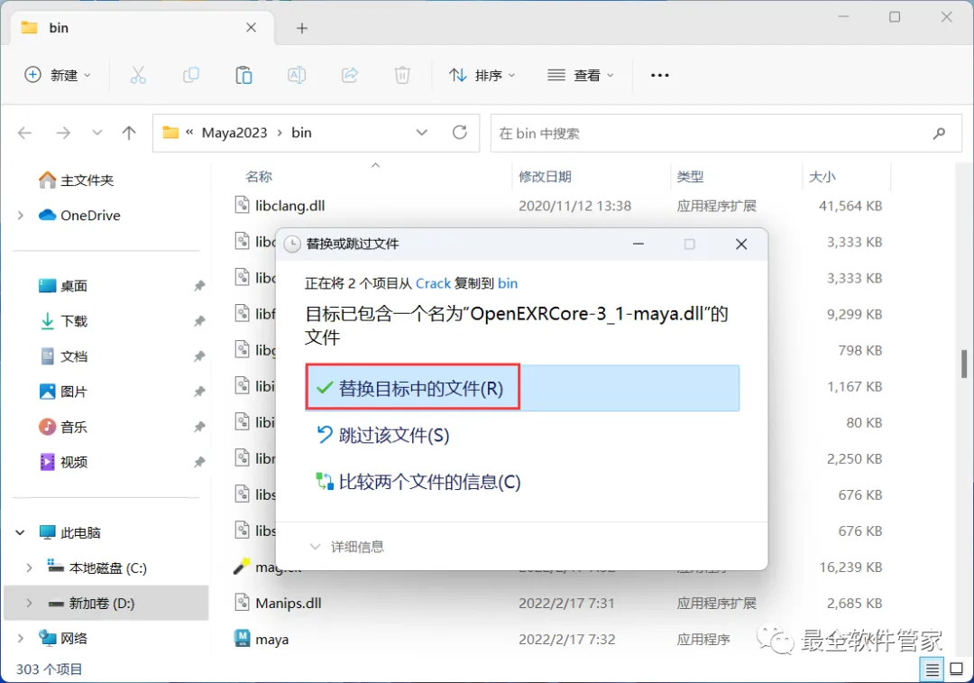Open 图片 quick access folder

coord(63,392)
